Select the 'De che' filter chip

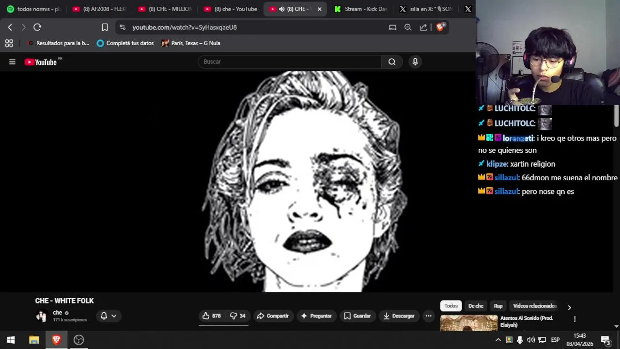[476, 306]
